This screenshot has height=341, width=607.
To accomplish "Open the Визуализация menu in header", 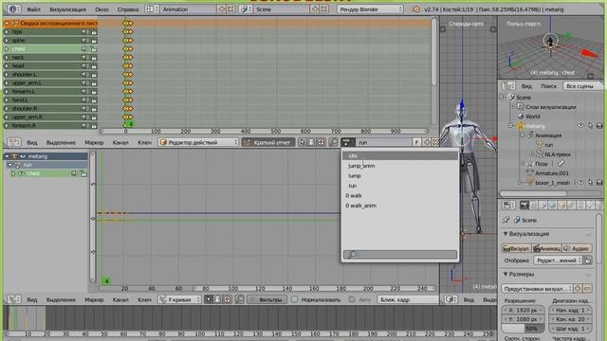I will coord(68,9).
